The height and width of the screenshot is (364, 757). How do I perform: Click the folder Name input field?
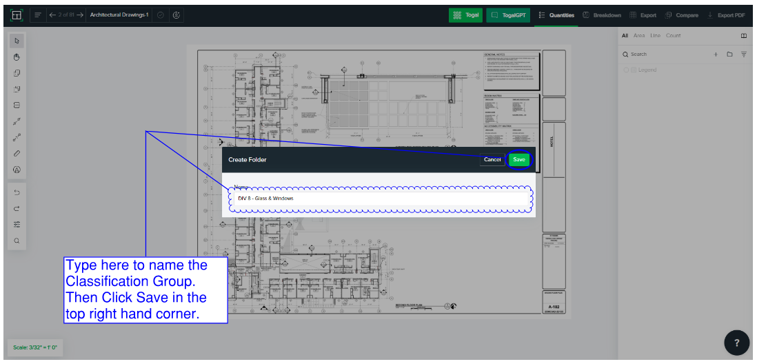pos(378,199)
